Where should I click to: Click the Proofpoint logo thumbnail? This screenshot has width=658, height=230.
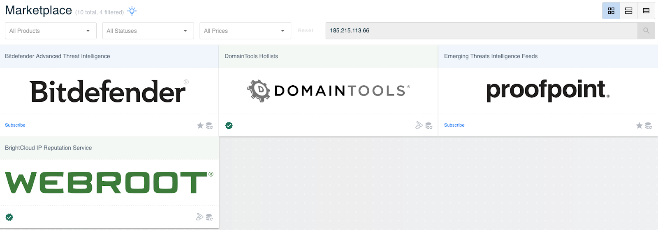548,91
